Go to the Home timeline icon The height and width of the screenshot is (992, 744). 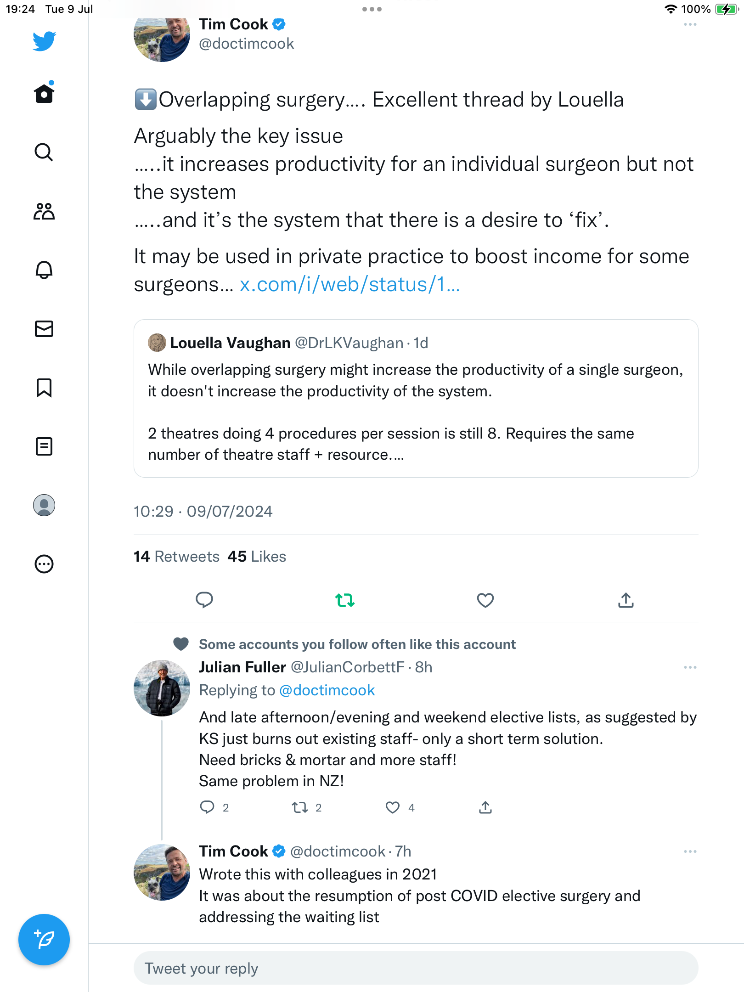point(44,94)
